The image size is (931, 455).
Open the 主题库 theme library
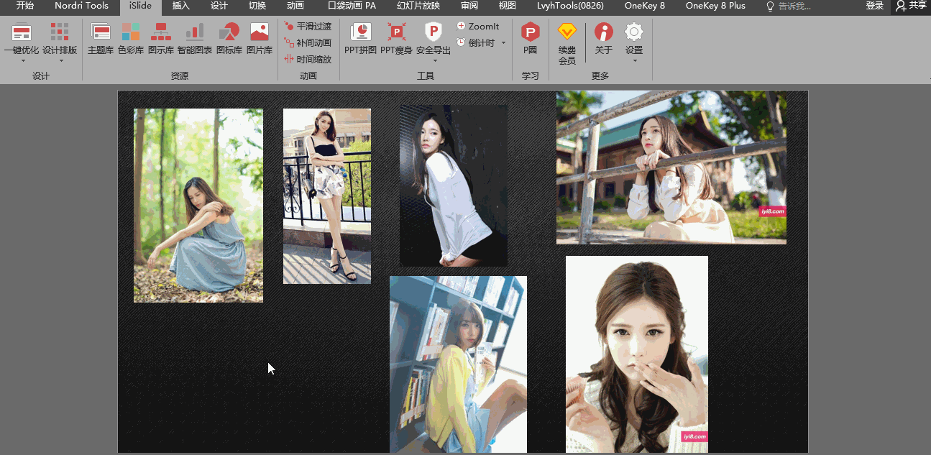pos(101,39)
